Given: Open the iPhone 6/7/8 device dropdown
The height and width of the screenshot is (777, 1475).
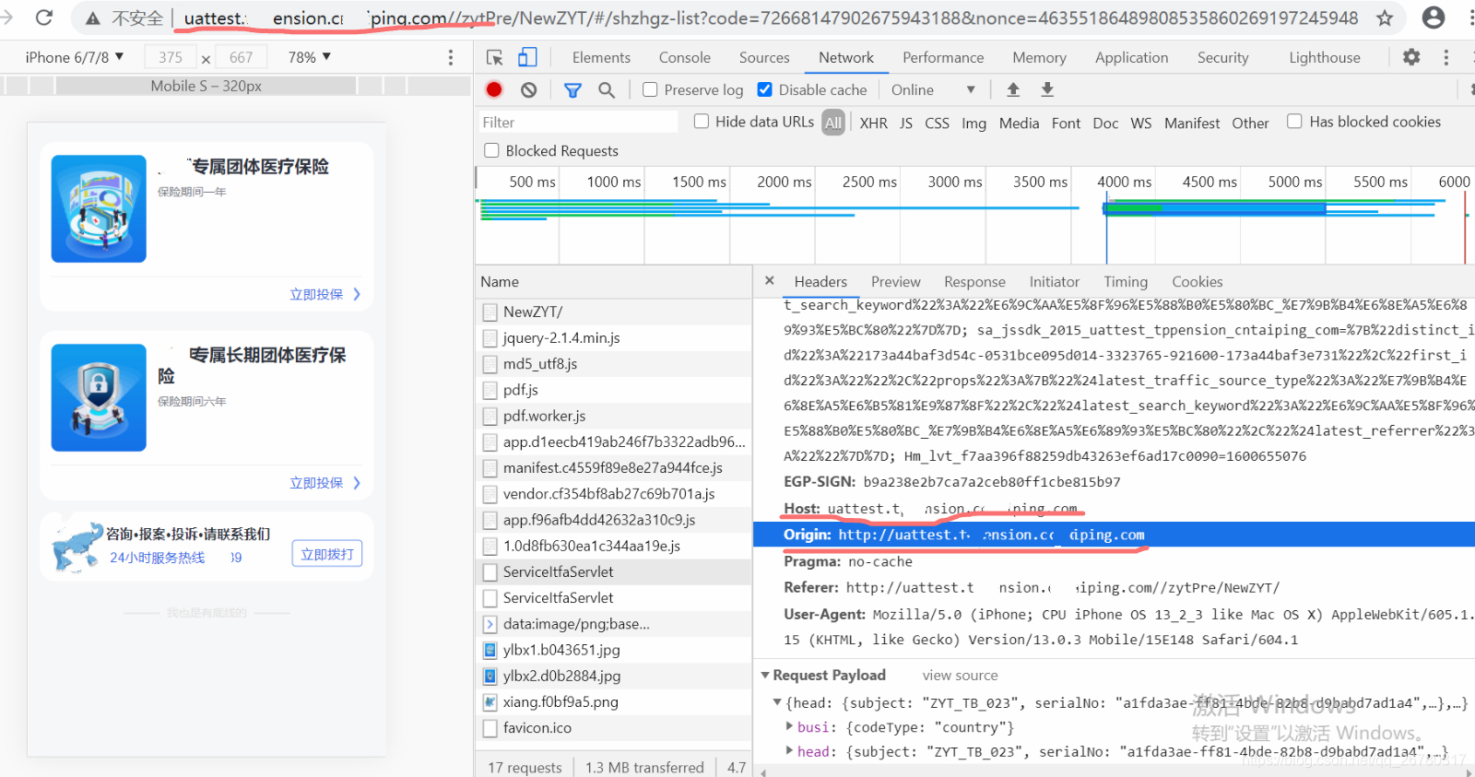Looking at the screenshot, I should coord(75,57).
